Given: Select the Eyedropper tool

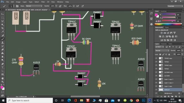Looking at the screenshot, I should tap(3, 32).
